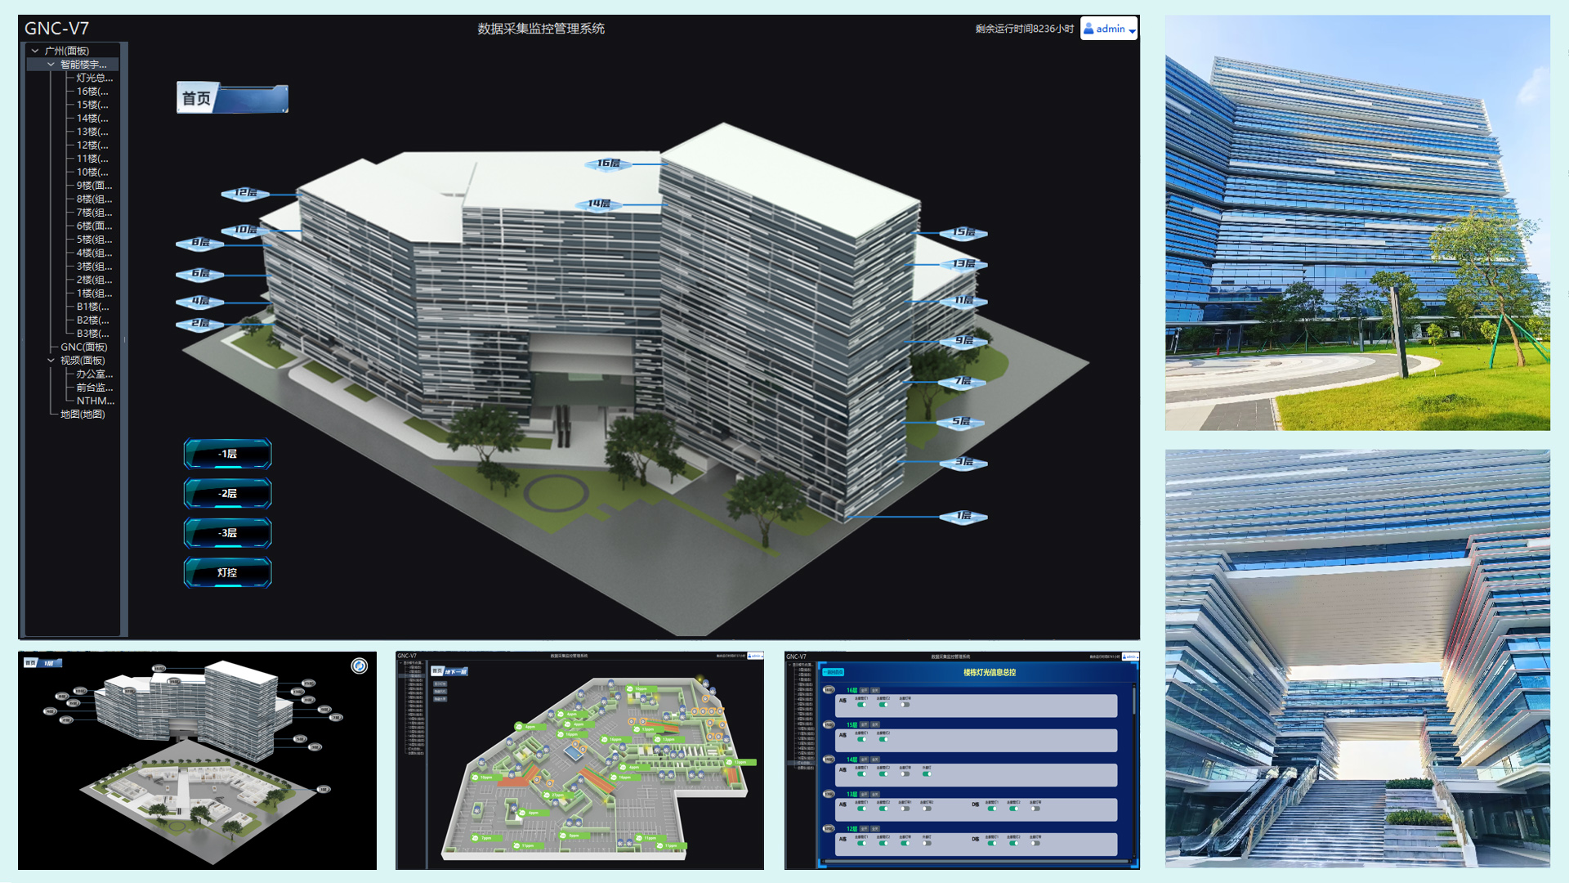Select the 9层 floor label marker
Image resolution: width=1569 pixels, height=883 pixels.
pos(963,341)
